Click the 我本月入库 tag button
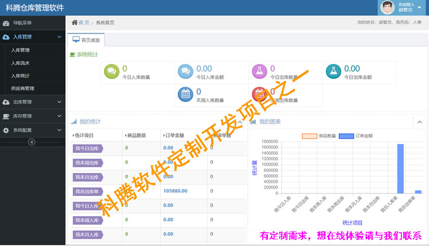 click(x=88, y=235)
